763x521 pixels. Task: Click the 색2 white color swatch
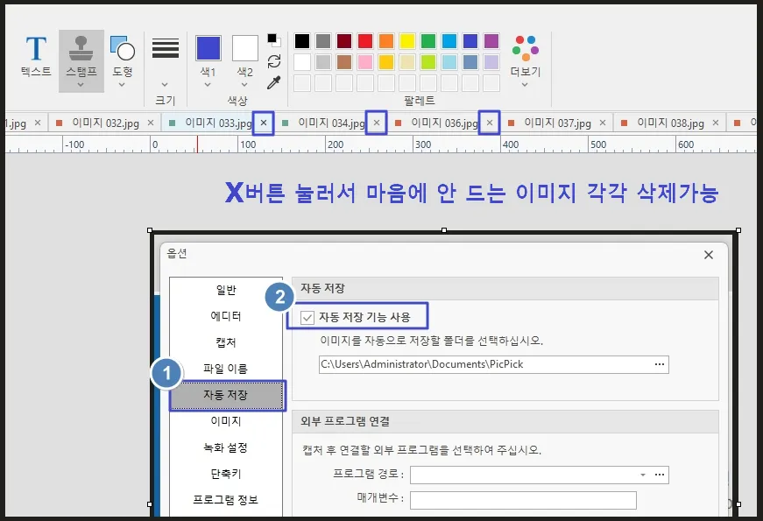coord(244,48)
